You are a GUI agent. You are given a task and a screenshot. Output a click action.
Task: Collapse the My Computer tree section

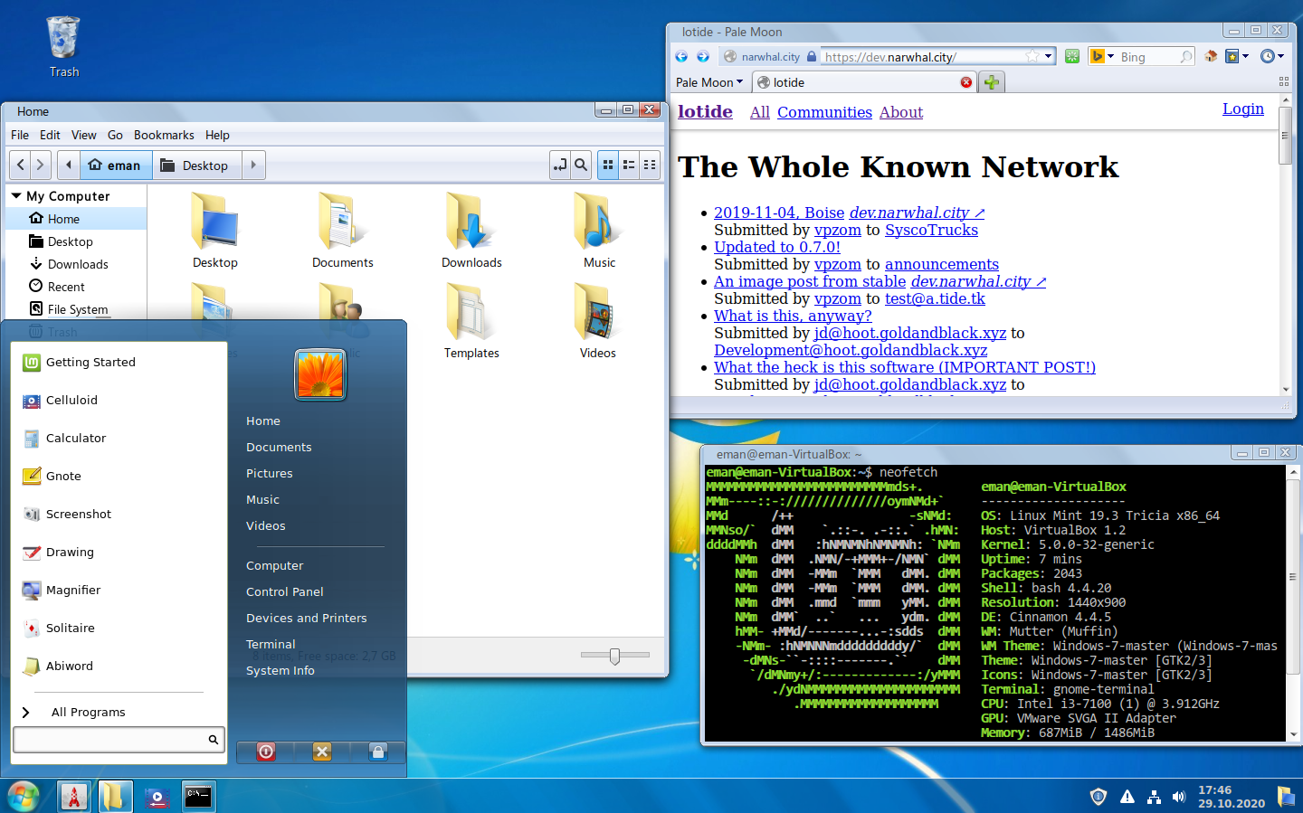tap(16, 195)
